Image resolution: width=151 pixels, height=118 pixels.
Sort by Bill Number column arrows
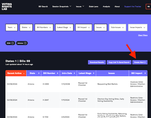(x=58, y=73)
